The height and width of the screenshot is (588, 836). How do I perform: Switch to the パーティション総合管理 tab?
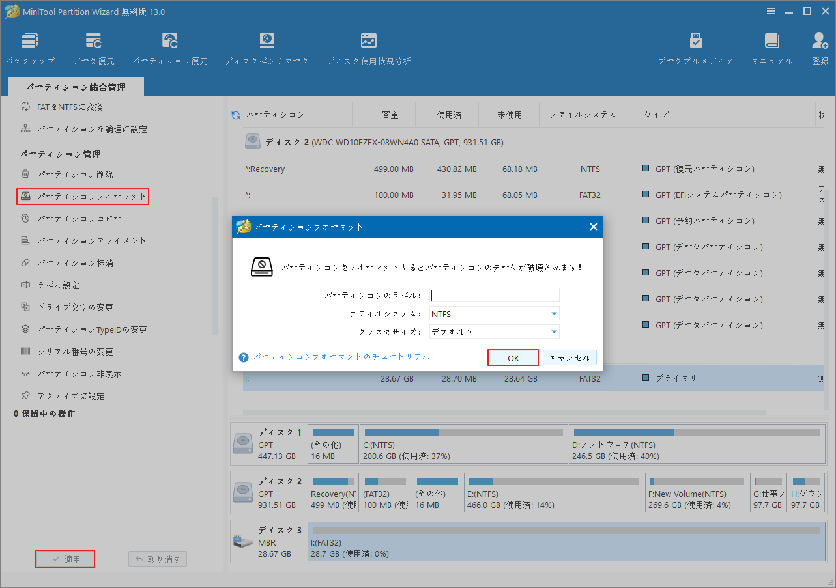[76, 86]
